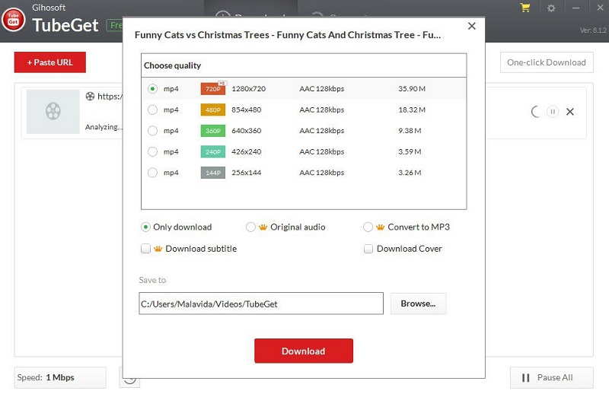The image size is (609, 394).
Task: Open the settings gear icon
Action: [550, 8]
